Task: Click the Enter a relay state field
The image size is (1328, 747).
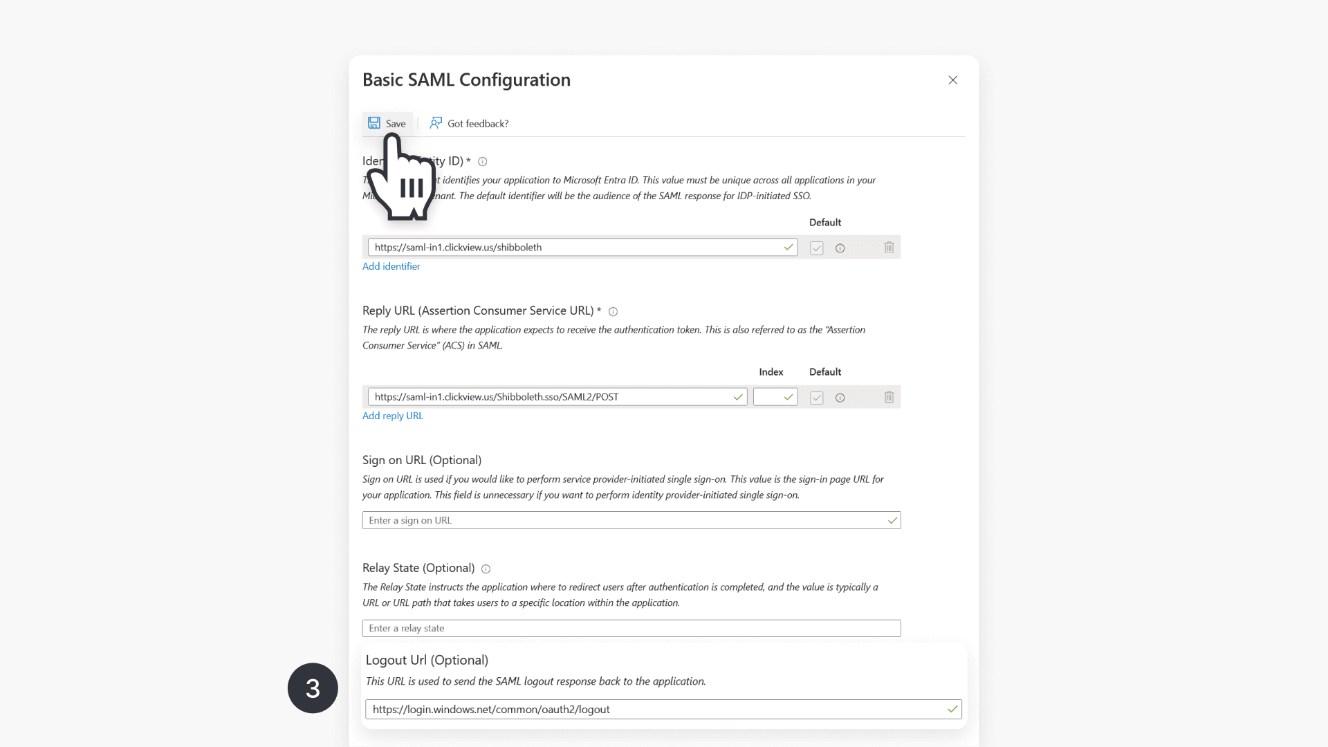Action: tap(631, 628)
